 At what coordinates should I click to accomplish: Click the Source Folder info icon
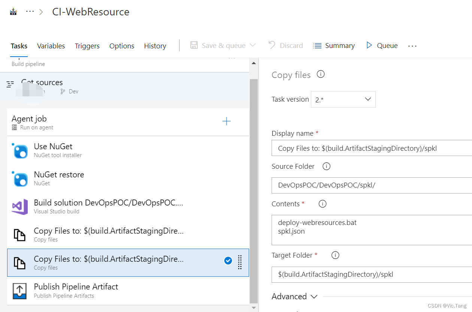point(326,166)
